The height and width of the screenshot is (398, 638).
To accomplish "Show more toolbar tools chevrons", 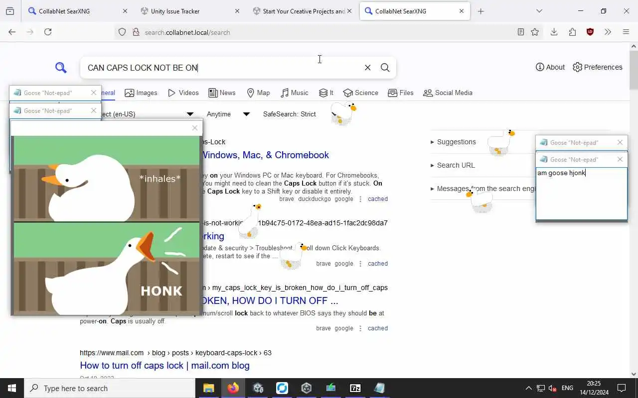I will click(608, 32).
